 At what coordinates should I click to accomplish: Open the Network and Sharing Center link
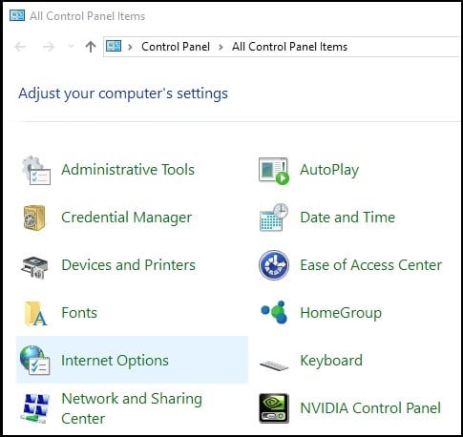click(x=132, y=408)
